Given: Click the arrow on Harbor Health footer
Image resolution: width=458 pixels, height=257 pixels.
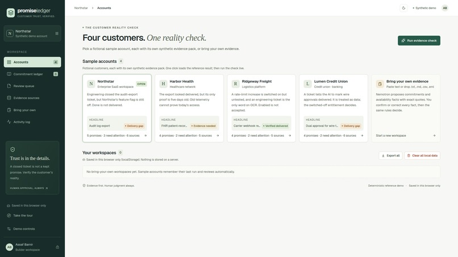Looking at the screenshot, I should pyautogui.click(x=218, y=136).
